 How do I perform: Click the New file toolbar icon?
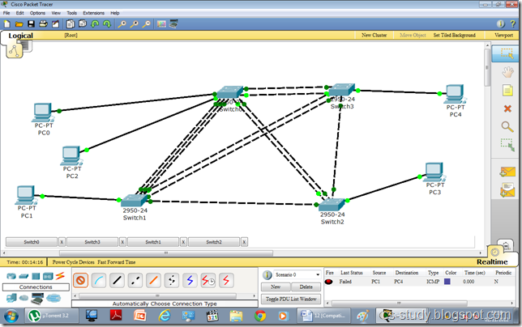click(7, 24)
